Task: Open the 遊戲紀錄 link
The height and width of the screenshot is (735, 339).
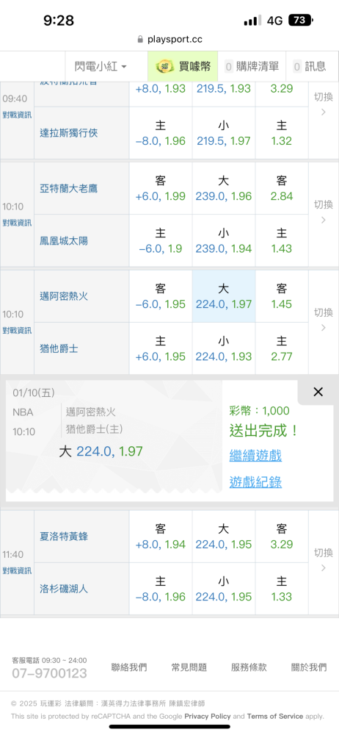Action: (255, 482)
